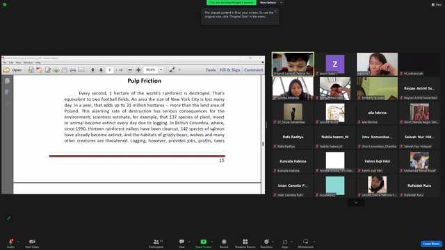
Task: Click the save floppy disk icon
Action: [x=65, y=69]
